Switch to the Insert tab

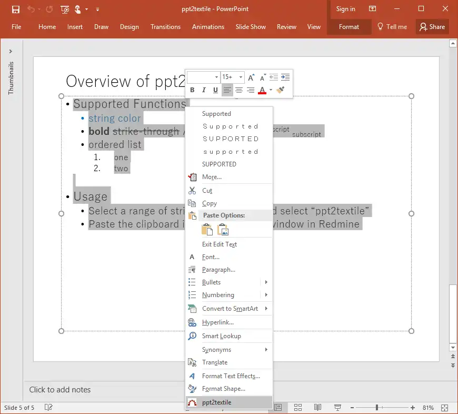pos(75,26)
